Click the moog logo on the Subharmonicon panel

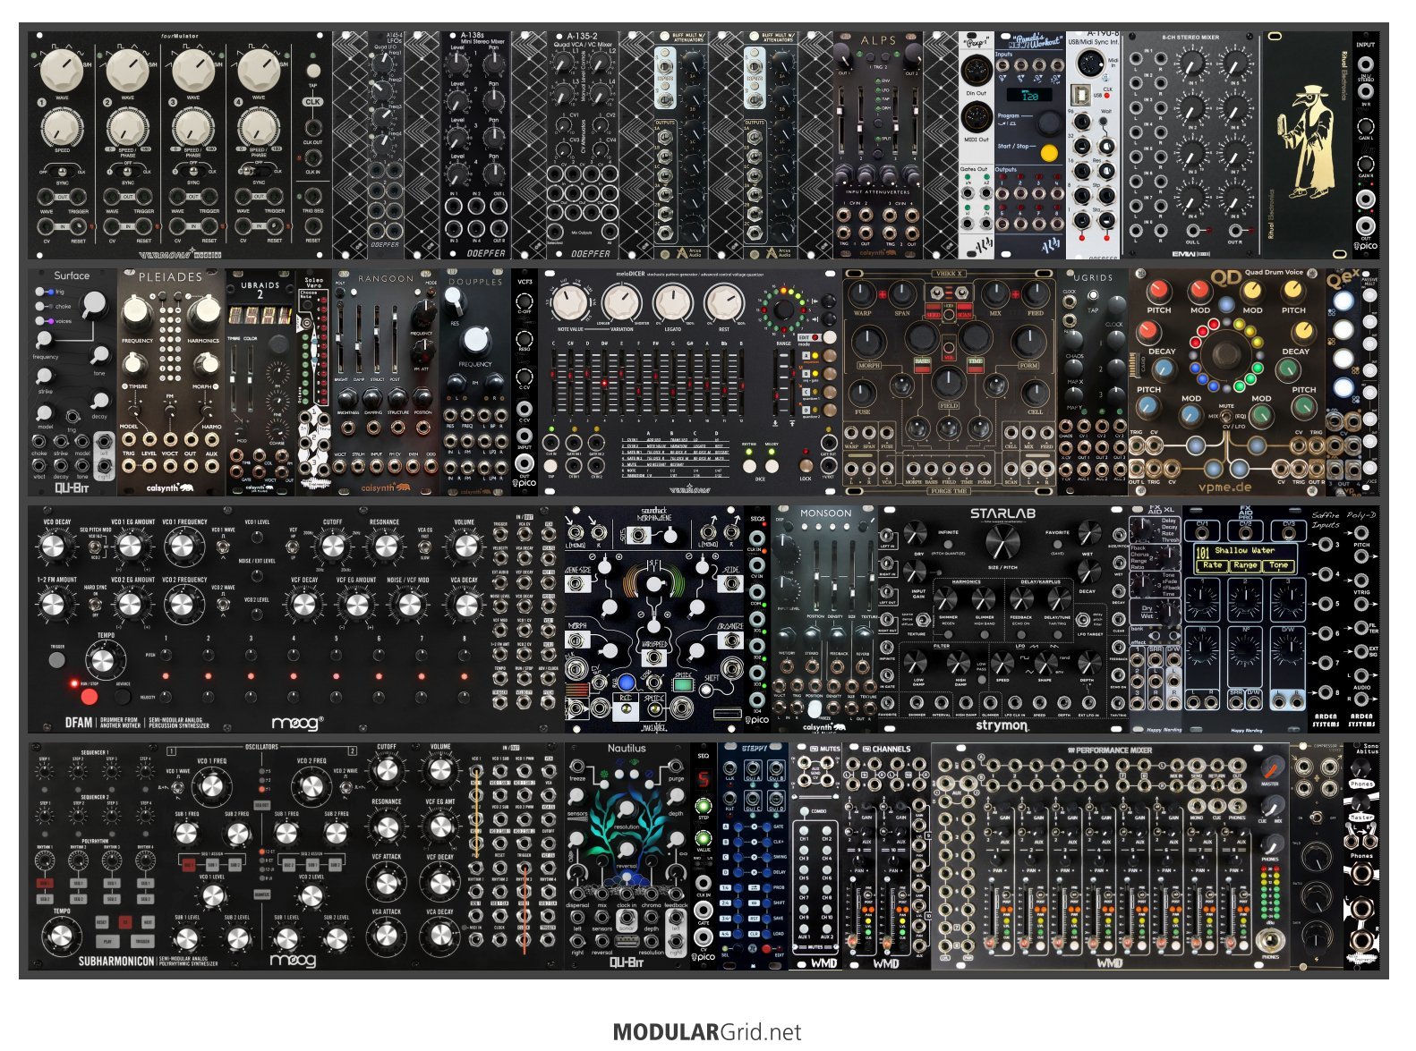(x=293, y=961)
